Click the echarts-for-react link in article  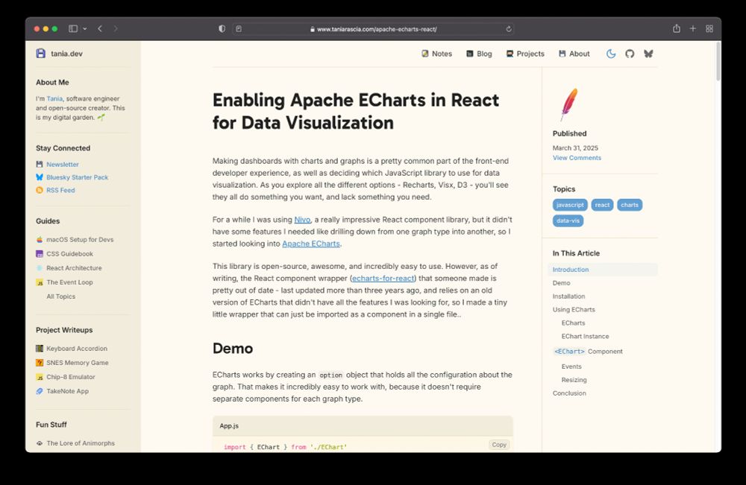383,279
